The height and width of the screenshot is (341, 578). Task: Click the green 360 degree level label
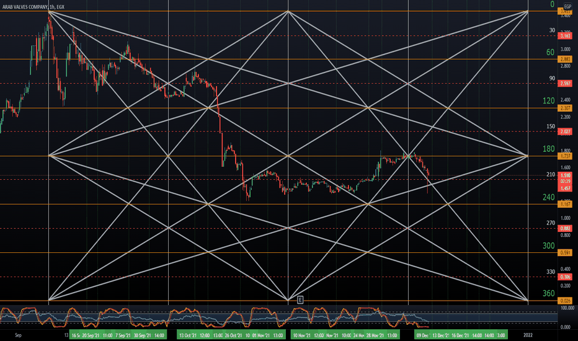tap(548, 293)
